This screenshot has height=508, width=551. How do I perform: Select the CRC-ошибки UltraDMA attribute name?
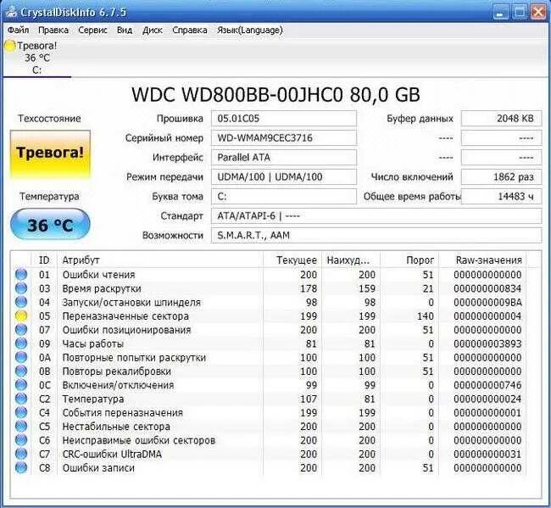(x=112, y=455)
